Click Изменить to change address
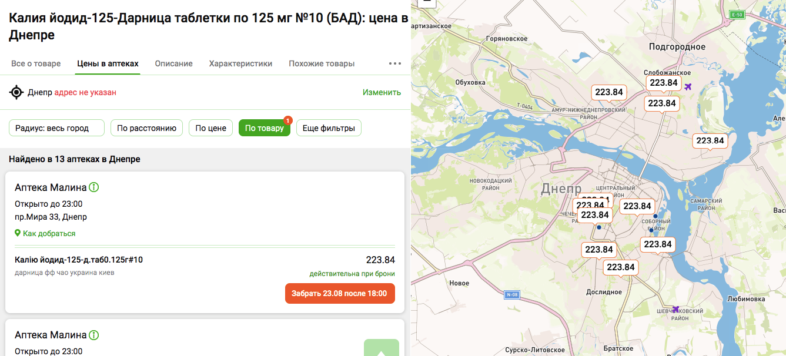Viewport: 786px width, 356px height. click(x=382, y=92)
